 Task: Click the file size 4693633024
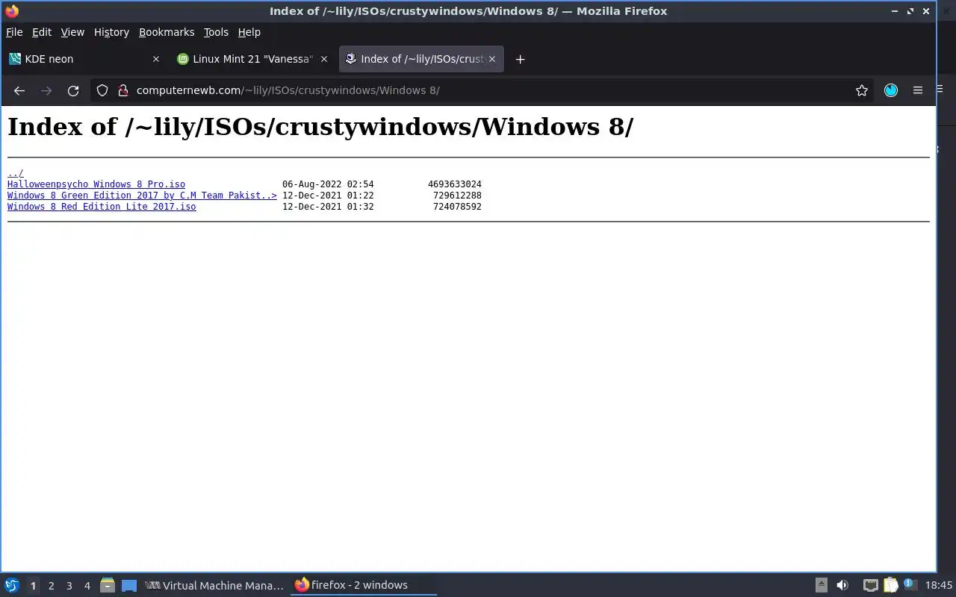click(455, 184)
